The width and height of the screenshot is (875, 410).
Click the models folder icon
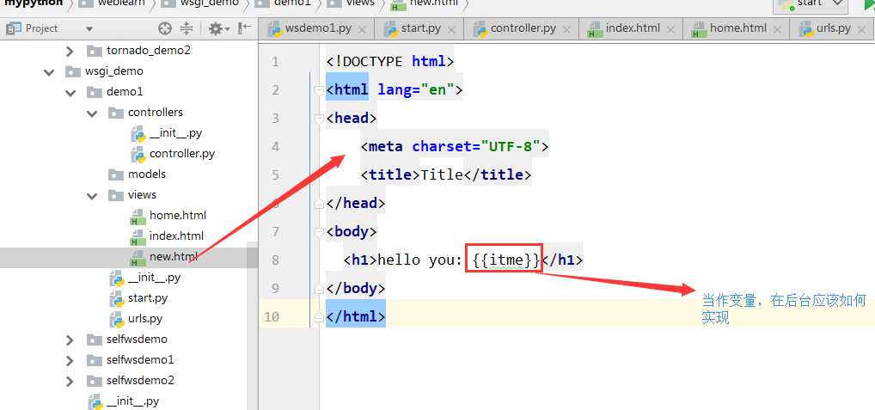point(115,174)
